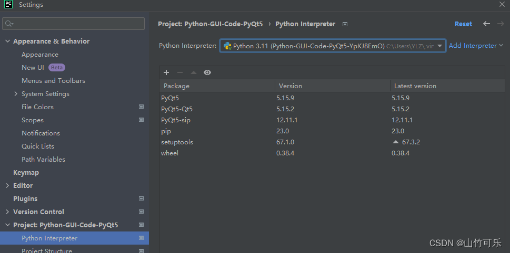Open Menus and Toolbars settings

point(53,80)
